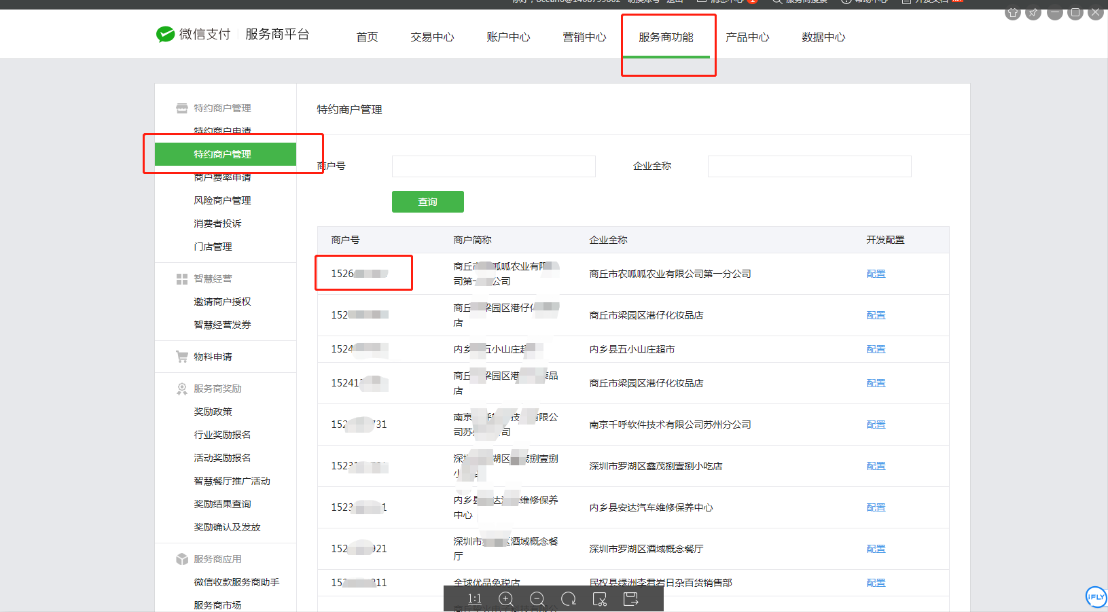Open 消费者投诉 in sidebar
The width and height of the screenshot is (1108, 612).
pos(217,223)
